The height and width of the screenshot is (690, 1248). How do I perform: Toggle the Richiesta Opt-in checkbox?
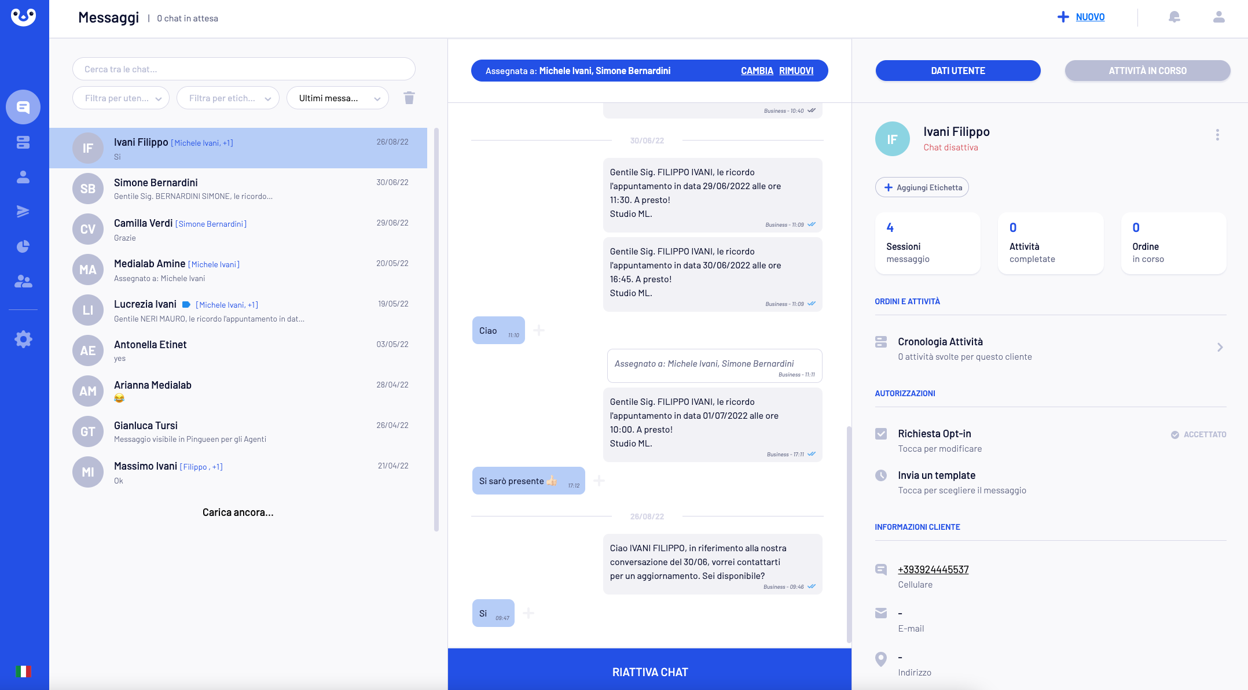coord(881,434)
